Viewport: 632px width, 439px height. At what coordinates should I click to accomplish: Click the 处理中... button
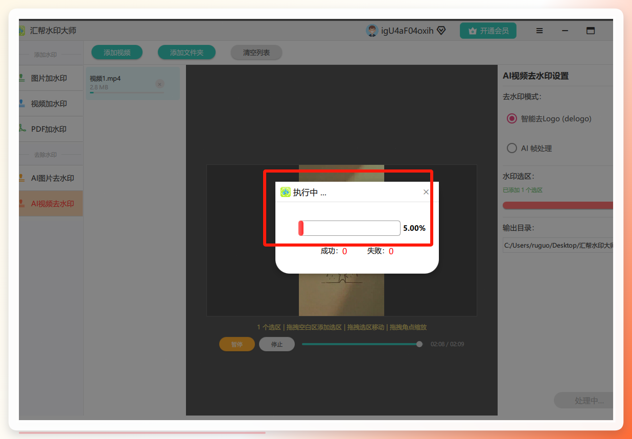(583, 401)
